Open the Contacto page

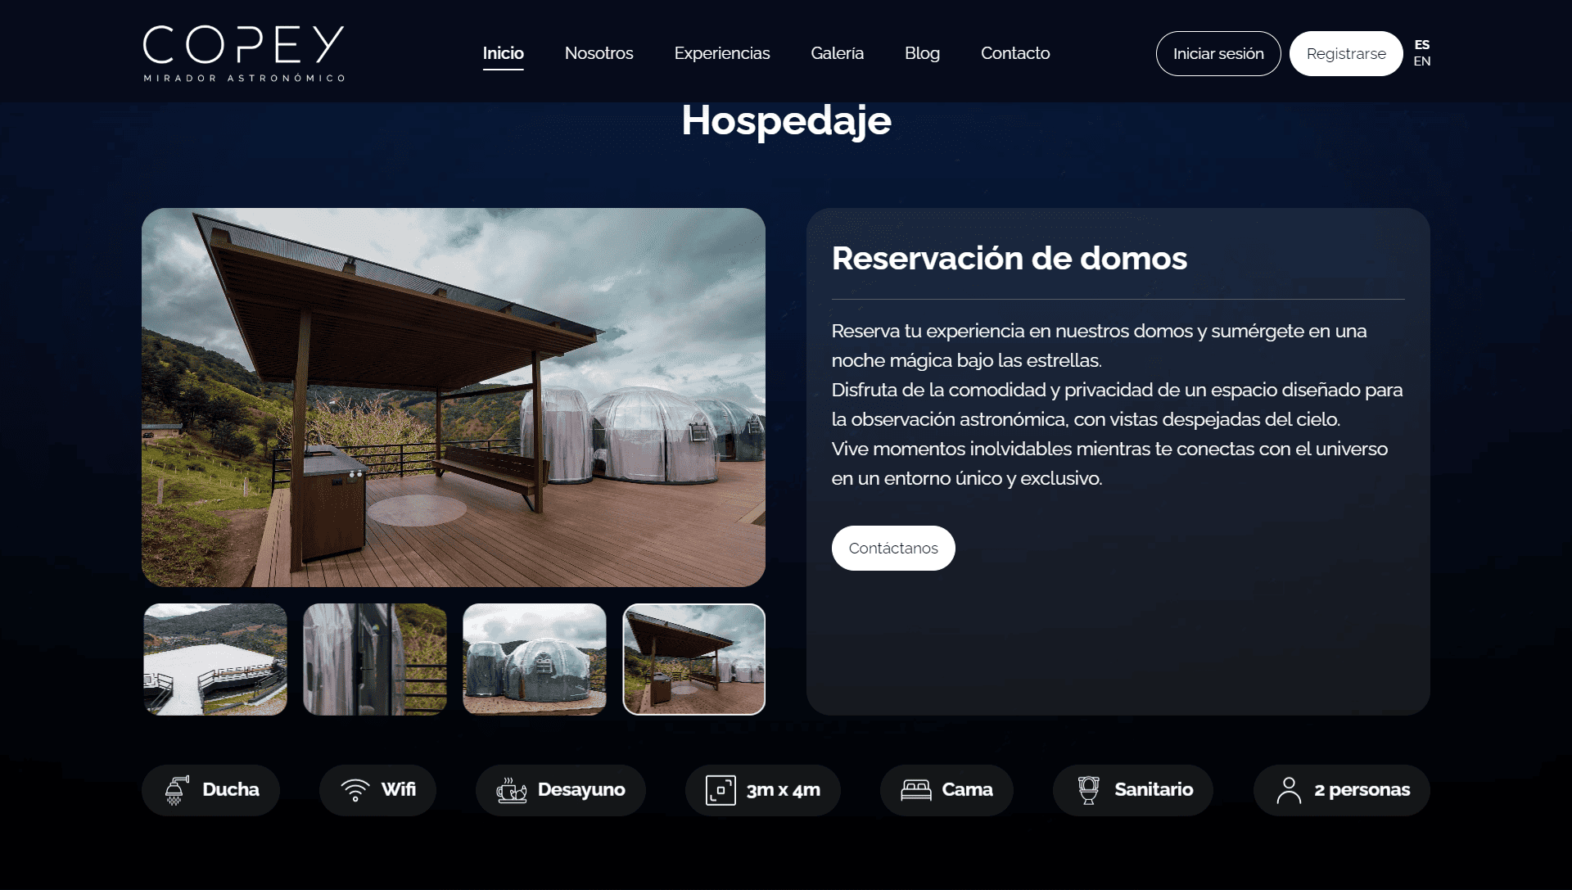(x=1015, y=53)
